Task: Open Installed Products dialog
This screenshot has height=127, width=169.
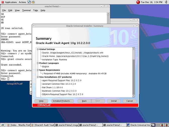Action: pyautogui.click(x=63, y=101)
